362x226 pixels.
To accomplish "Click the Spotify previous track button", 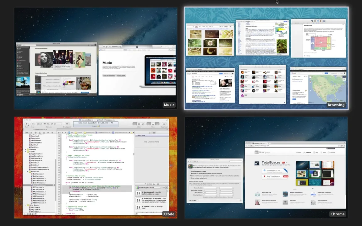I will [18, 94].
